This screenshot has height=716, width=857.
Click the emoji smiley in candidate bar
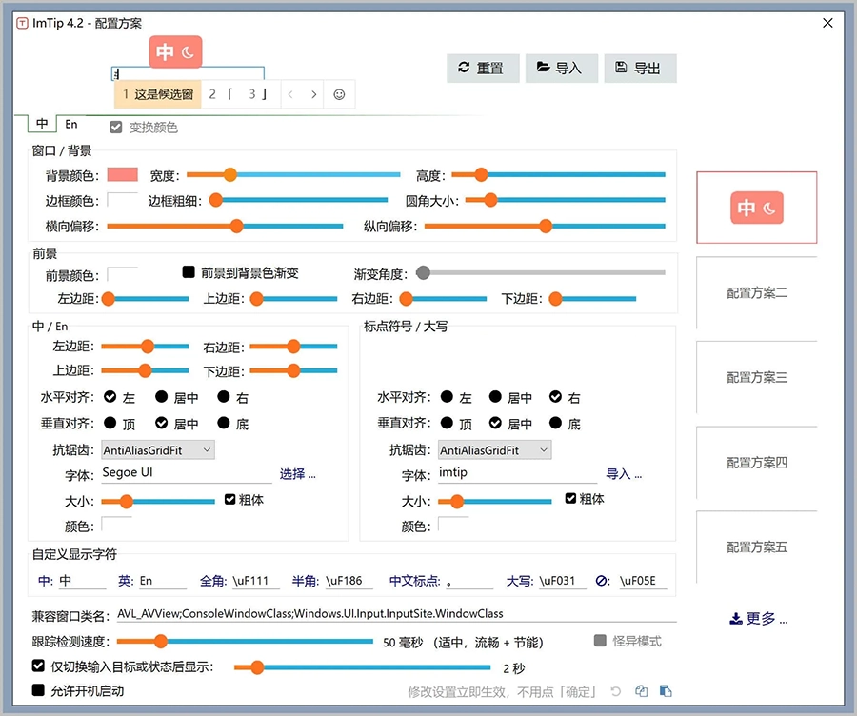[338, 94]
